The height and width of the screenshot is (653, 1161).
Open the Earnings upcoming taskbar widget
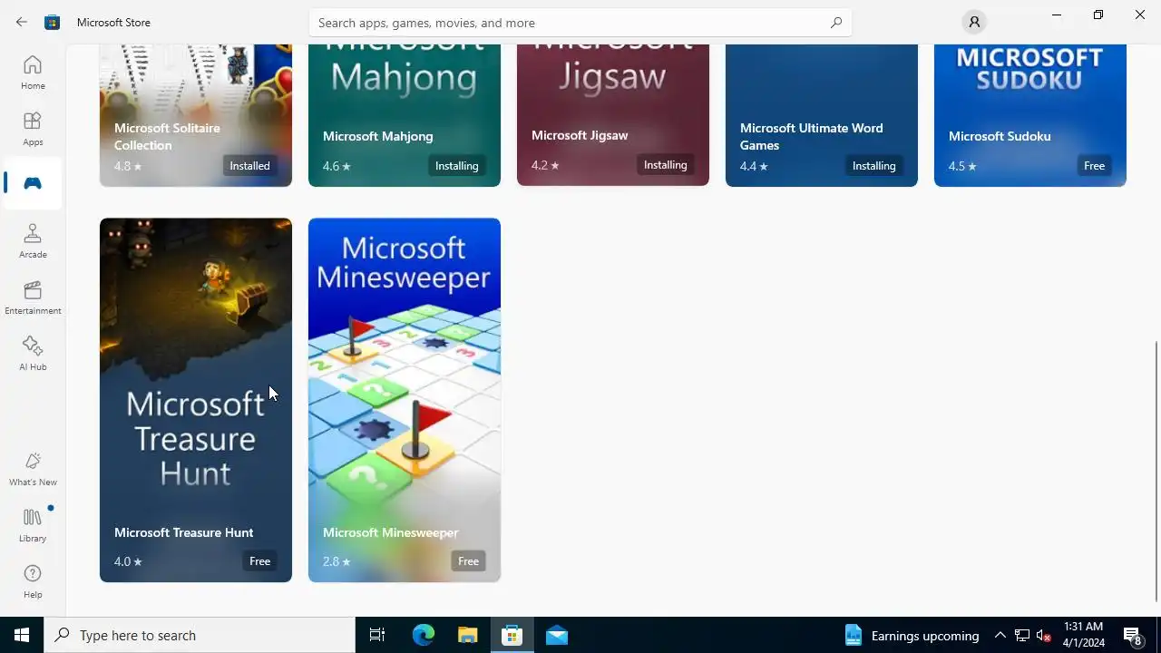pyautogui.click(x=912, y=635)
